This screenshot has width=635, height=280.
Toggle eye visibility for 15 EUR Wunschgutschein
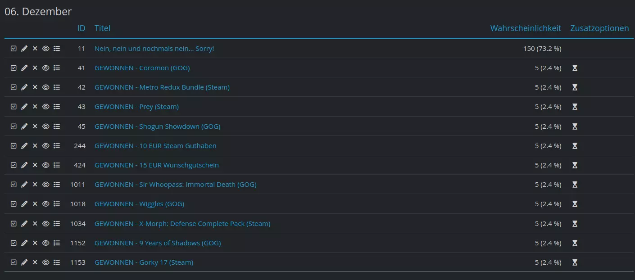(45, 165)
